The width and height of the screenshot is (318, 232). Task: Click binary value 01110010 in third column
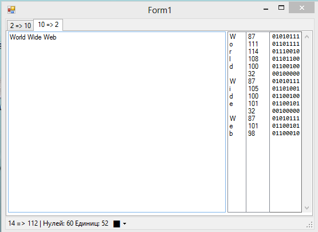pyautogui.click(x=286, y=52)
